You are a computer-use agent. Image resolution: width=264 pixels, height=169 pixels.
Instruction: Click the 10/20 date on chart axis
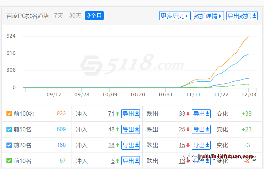coord(138,95)
